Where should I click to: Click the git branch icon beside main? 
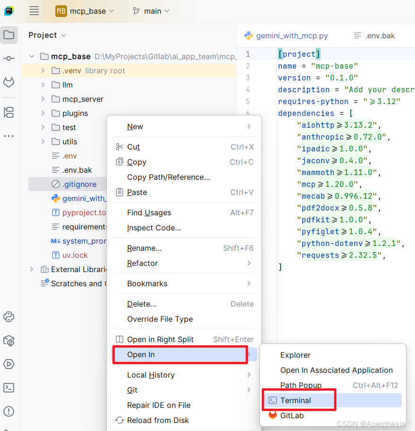(136, 11)
